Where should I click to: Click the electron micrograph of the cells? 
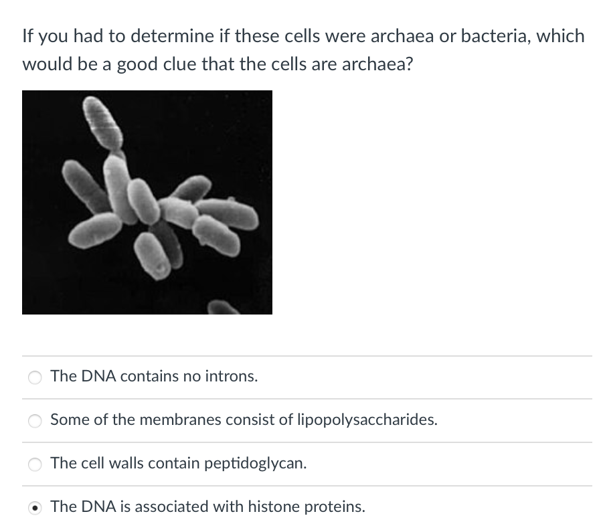point(147,202)
